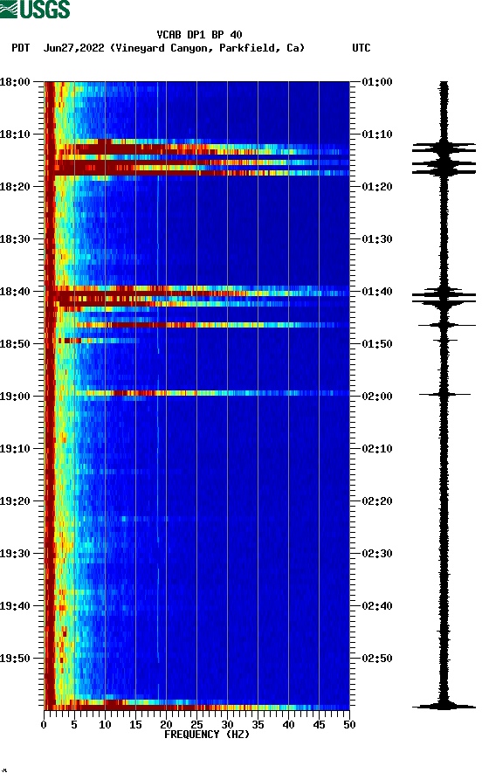Viewport: 482px width, 780px height.
Task: Click the '18:40' PDT time label
Action: point(15,292)
